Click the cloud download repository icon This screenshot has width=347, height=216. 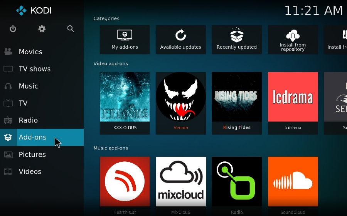[x=293, y=35]
